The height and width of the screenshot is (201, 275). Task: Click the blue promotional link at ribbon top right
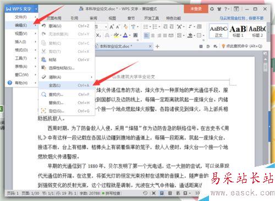[x=241, y=18]
